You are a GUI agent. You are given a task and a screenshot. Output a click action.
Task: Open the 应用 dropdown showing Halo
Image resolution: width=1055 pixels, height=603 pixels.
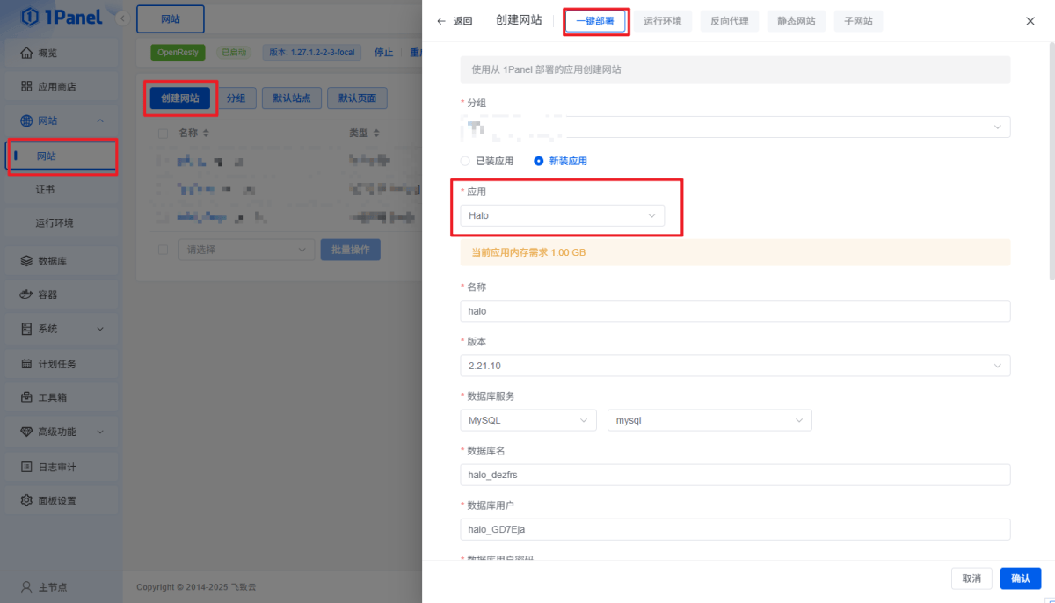[x=562, y=215]
